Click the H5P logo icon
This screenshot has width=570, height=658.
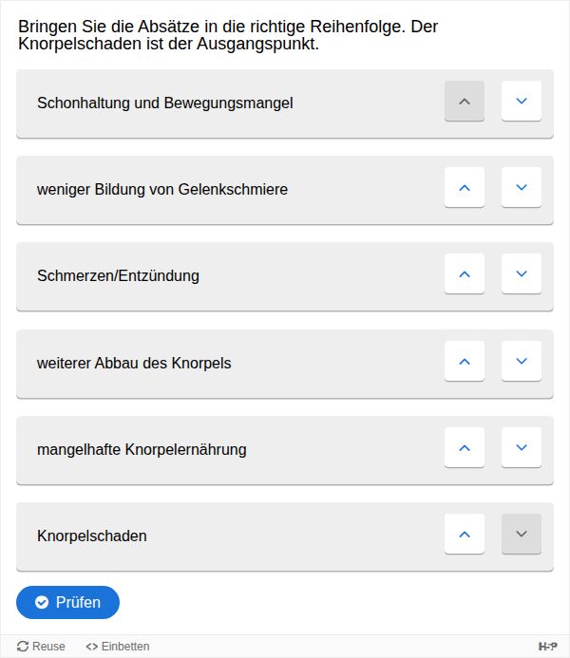[x=547, y=647]
